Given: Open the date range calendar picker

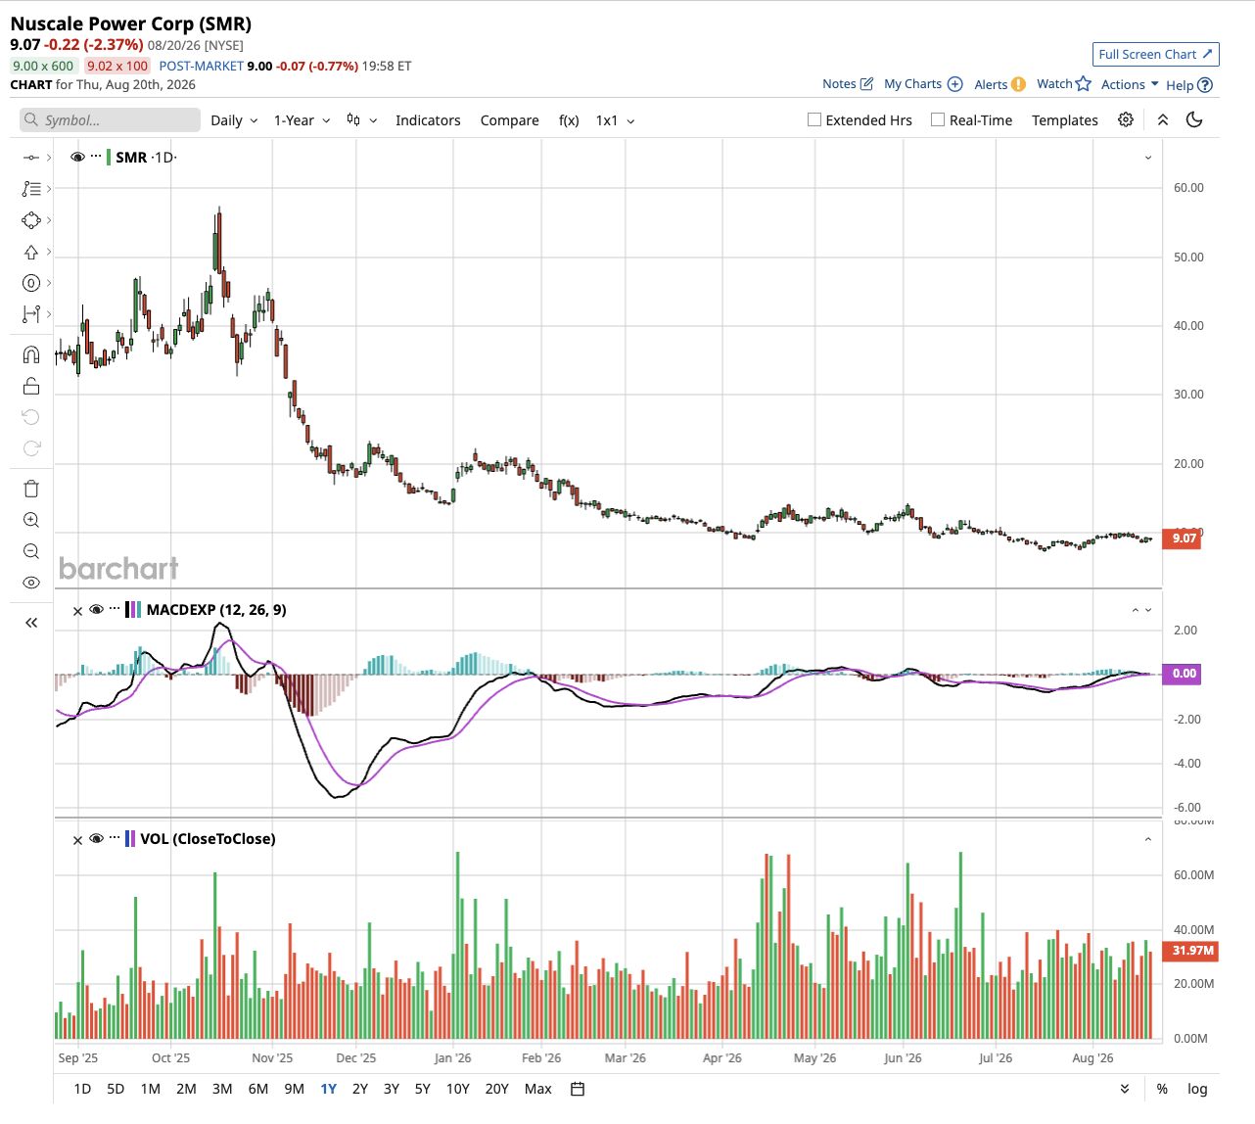Looking at the screenshot, I should (x=578, y=1089).
